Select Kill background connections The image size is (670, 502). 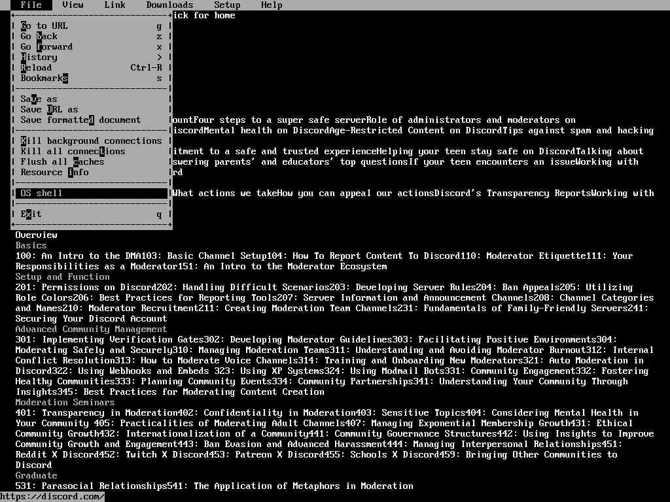point(91,141)
